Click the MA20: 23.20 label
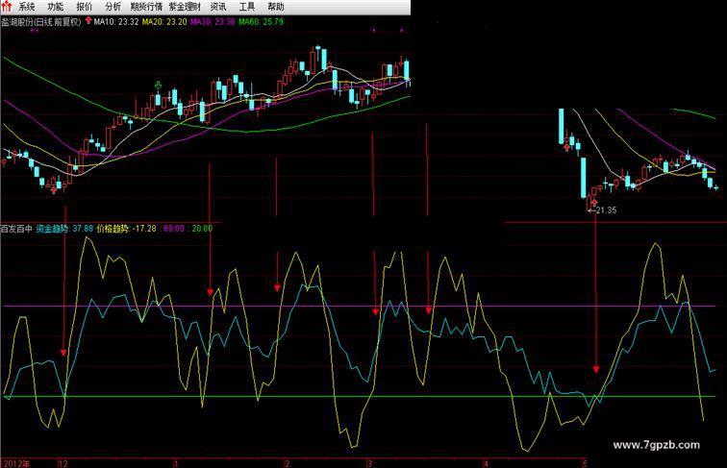The width and height of the screenshot is (727, 468). coord(164,21)
